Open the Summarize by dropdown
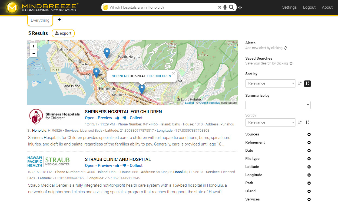Viewport: 338px width, 204px height. click(x=278, y=105)
